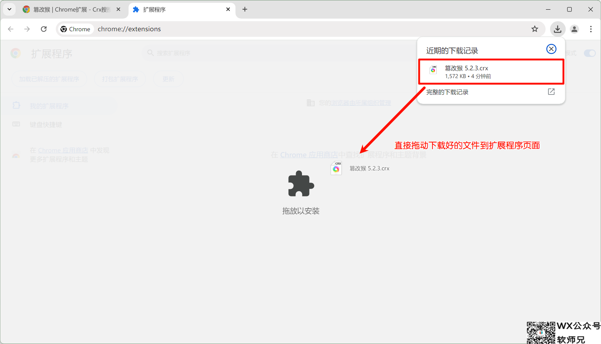Open 浏览器由所属组织管理 link

(x=361, y=103)
